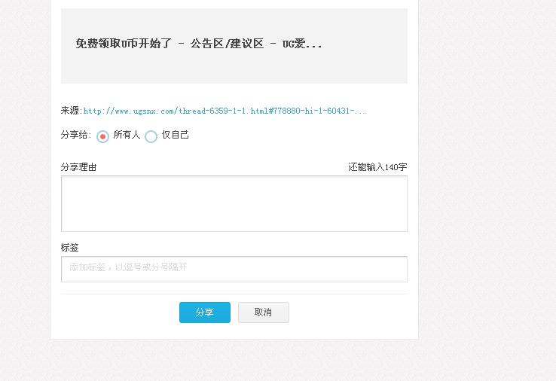Viewport: 556px width, 381px height.
Task: Click the 分享理由 text area
Action: click(x=234, y=204)
